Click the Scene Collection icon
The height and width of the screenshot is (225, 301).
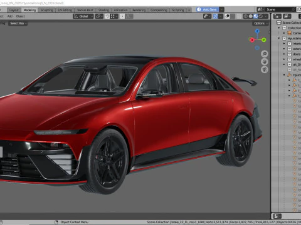pyautogui.click(x=279, y=22)
